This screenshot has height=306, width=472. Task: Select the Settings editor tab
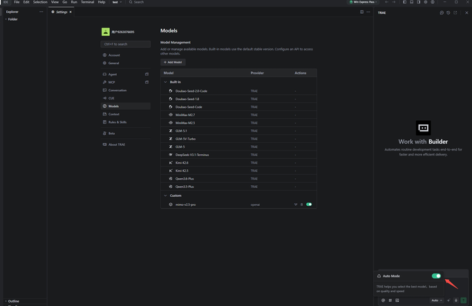[x=61, y=12]
